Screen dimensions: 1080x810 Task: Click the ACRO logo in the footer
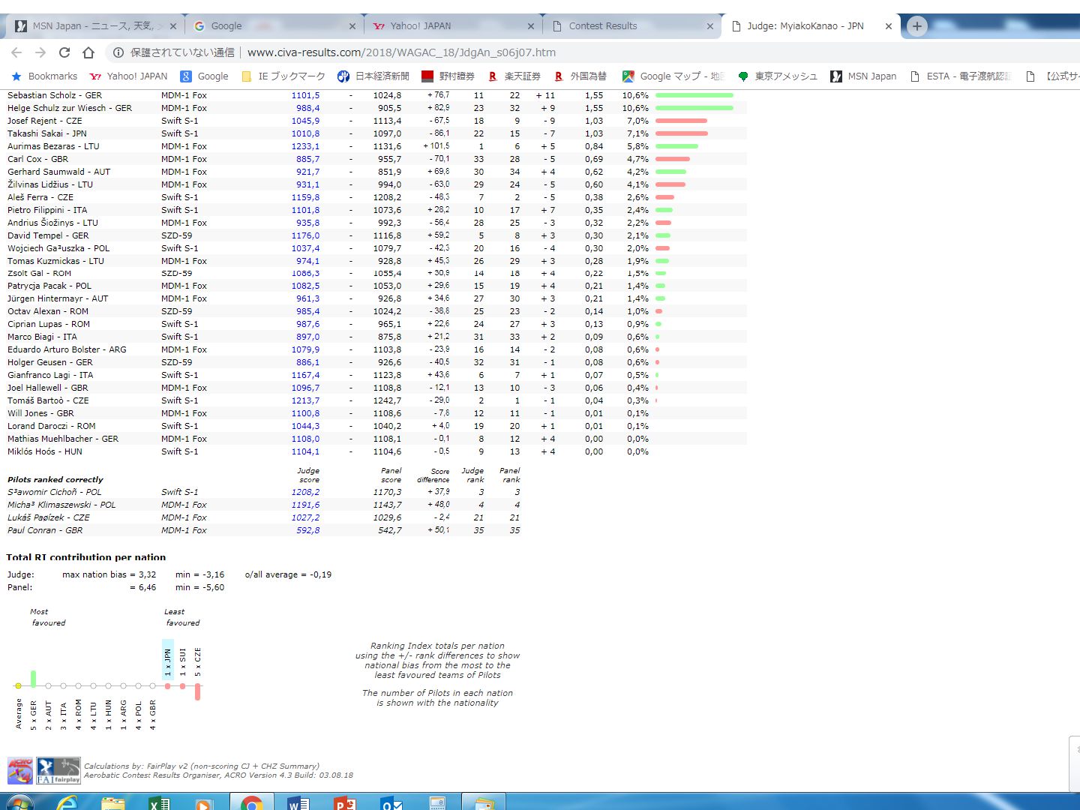coord(20,771)
